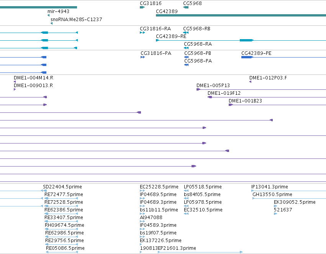Click the CG42389 gene label
Image resolution: width=326 pixels, height=254 pixels.
(167, 12)
